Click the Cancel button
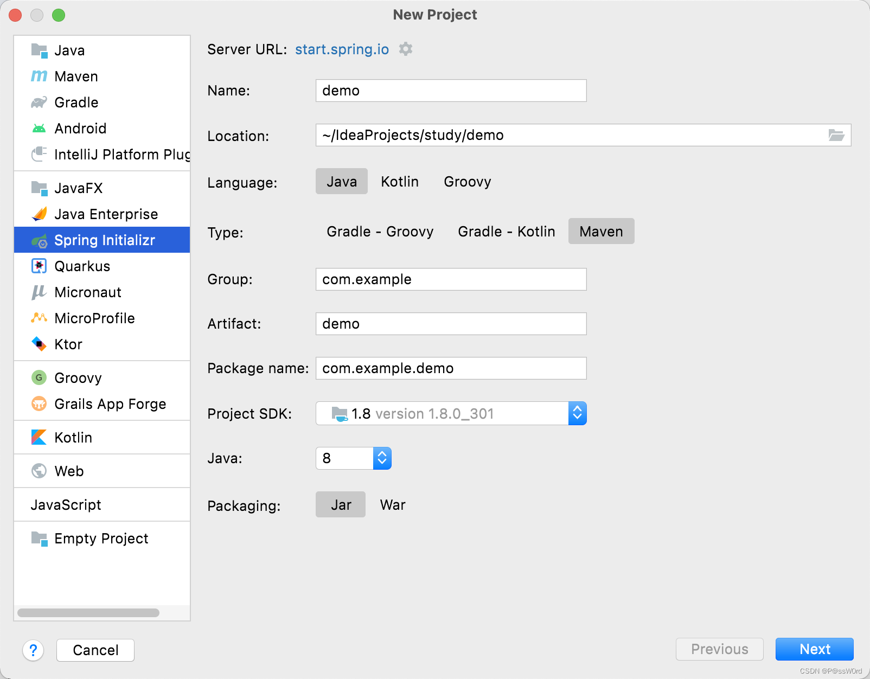 pyautogui.click(x=95, y=650)
